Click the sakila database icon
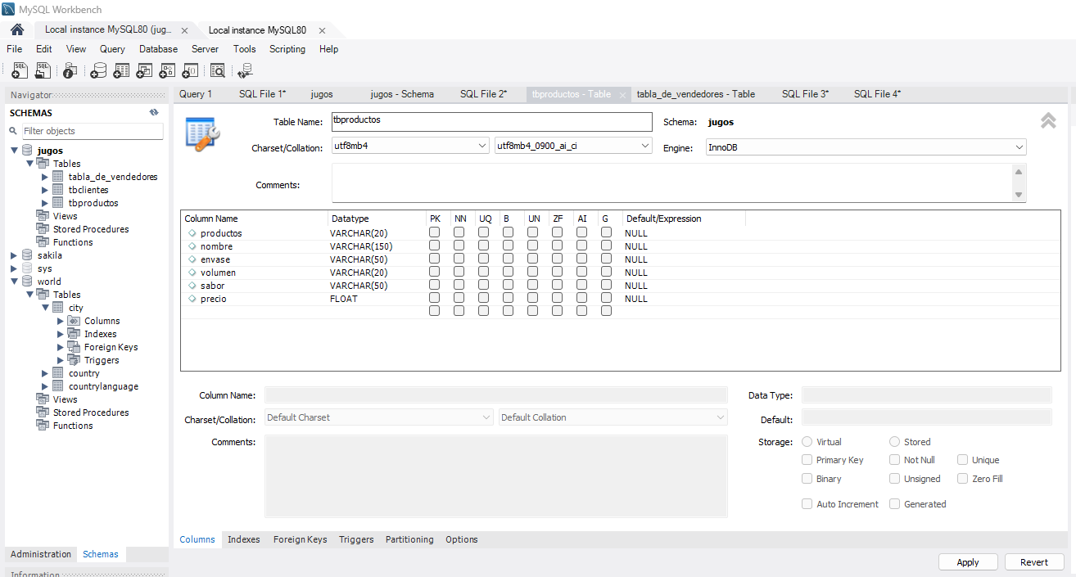The height and width of the screenshot is (577, 1076). [x=28, y=255]
